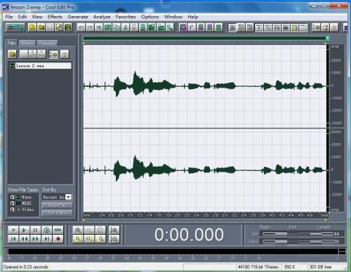Start recording with the red Record button
Viewport: 351px width, 272px height.
58,239
